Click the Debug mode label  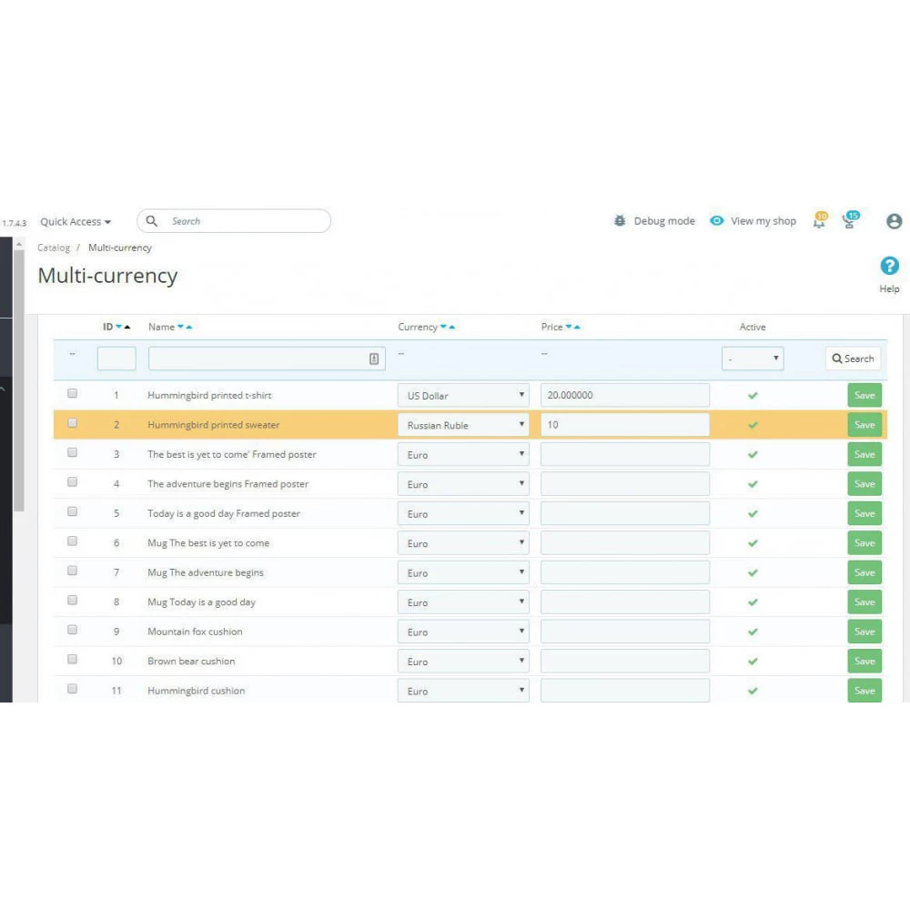pyautogui.click(x=664, y=221)
